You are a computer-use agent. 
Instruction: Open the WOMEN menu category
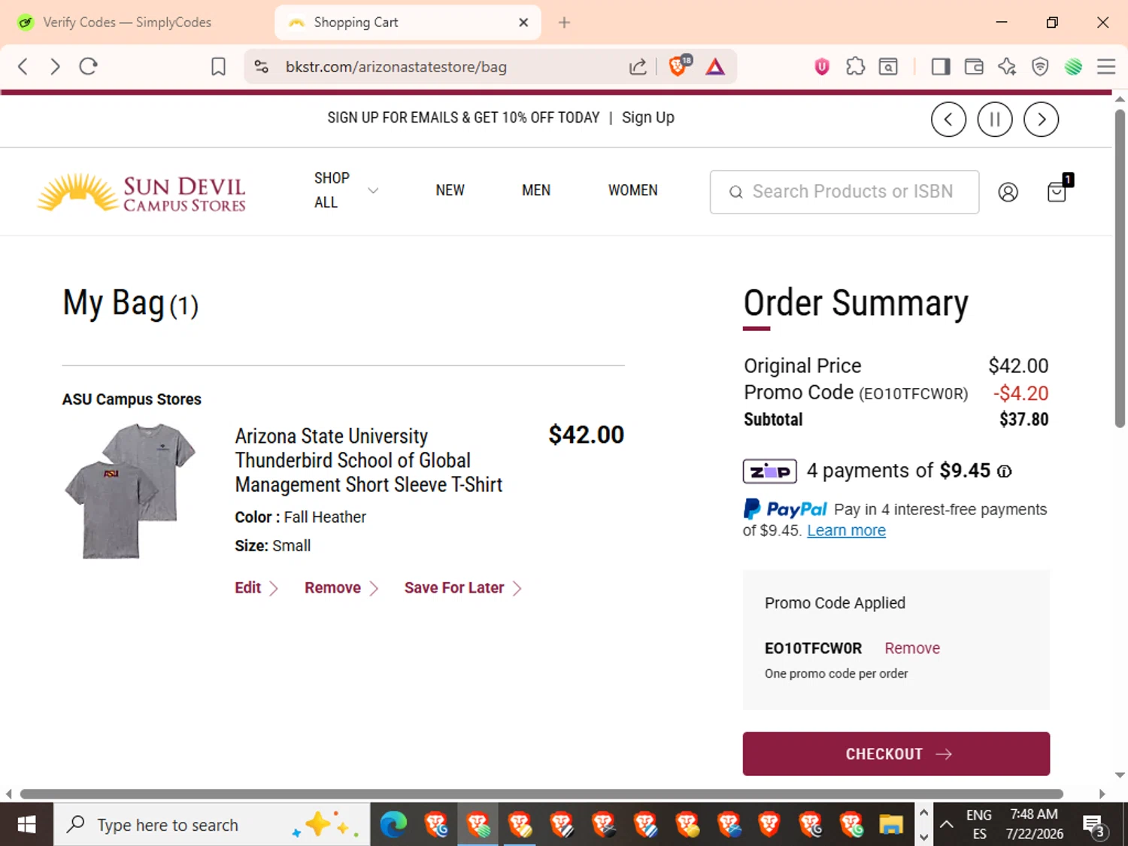pos(632,190)
